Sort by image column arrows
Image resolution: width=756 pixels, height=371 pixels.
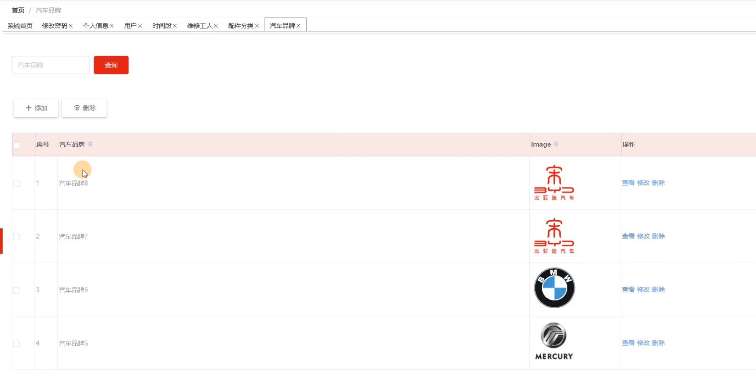tap(556, 144)
